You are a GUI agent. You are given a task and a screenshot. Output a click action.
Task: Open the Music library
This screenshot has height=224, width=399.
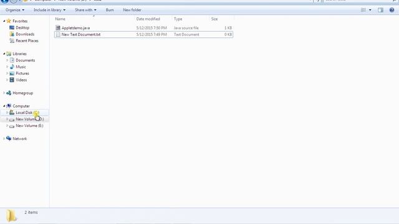pos(21,67)
